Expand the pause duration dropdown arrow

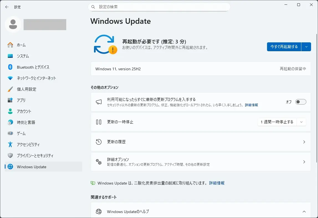click(x=301, y=122)
